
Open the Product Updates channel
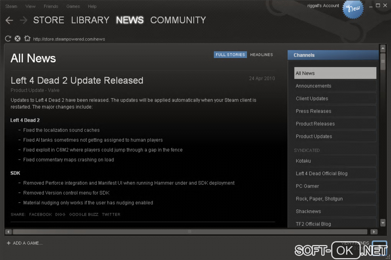click(335, 137)
